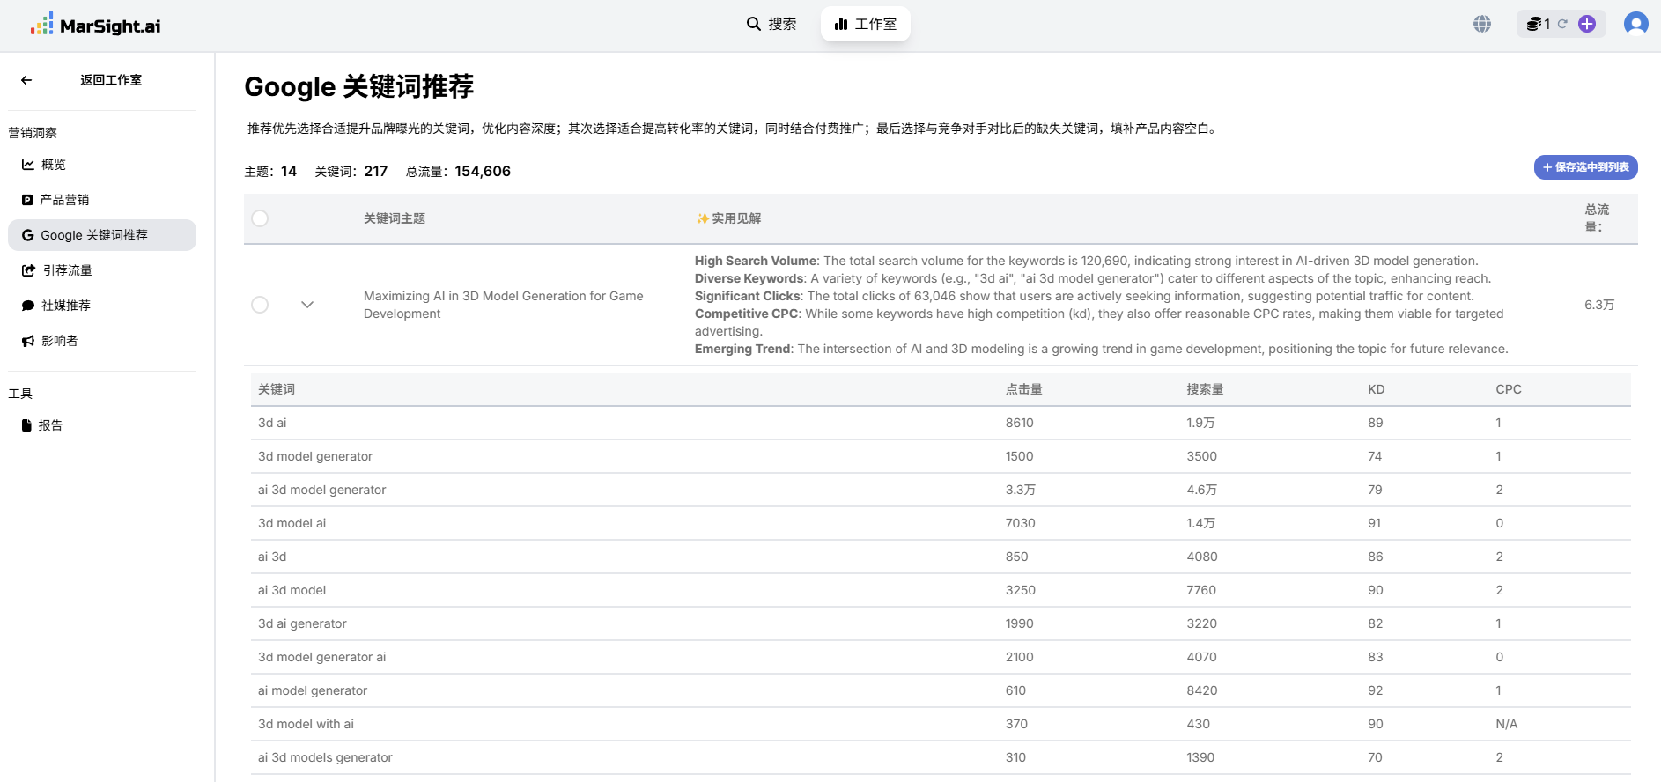The image size is (1661, 782).
Task: Select the Maximizing AI topic radio button
Action: coord(260,305)
